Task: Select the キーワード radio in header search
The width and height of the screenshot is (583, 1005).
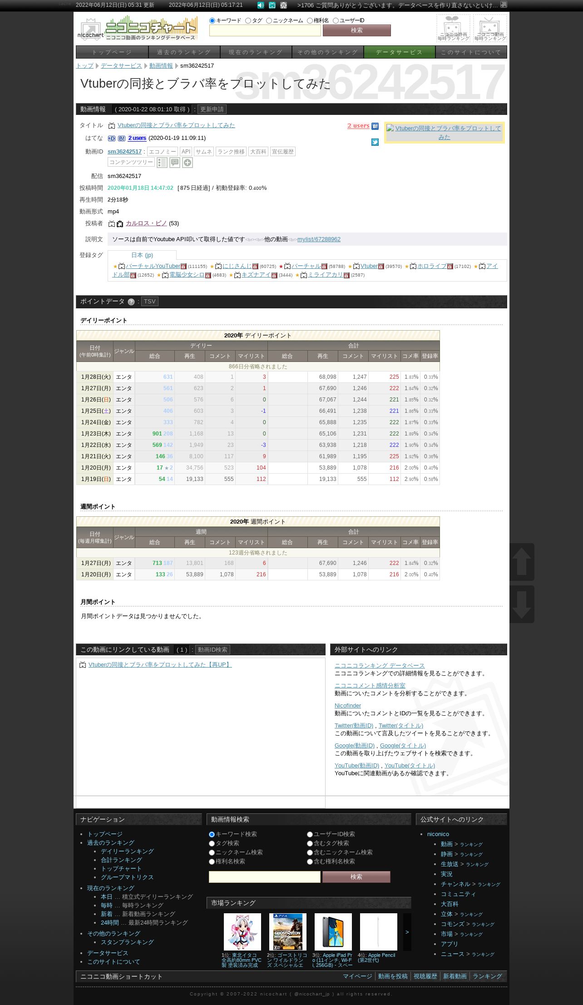Action: tap(212, 20)
